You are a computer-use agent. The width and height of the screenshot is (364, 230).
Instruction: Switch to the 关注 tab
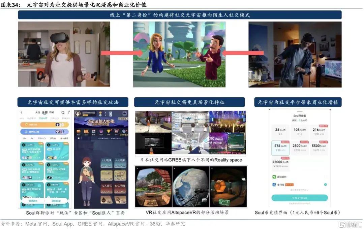point(38,112)
